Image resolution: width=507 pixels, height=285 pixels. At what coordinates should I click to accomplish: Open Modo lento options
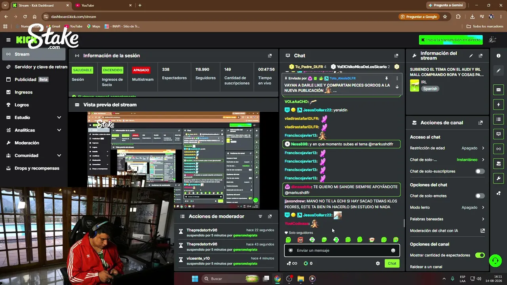click(x=447, y=207)
